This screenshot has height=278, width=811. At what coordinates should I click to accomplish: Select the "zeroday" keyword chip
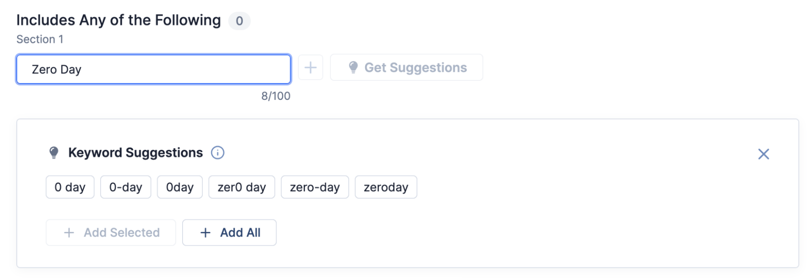[386, 187]
